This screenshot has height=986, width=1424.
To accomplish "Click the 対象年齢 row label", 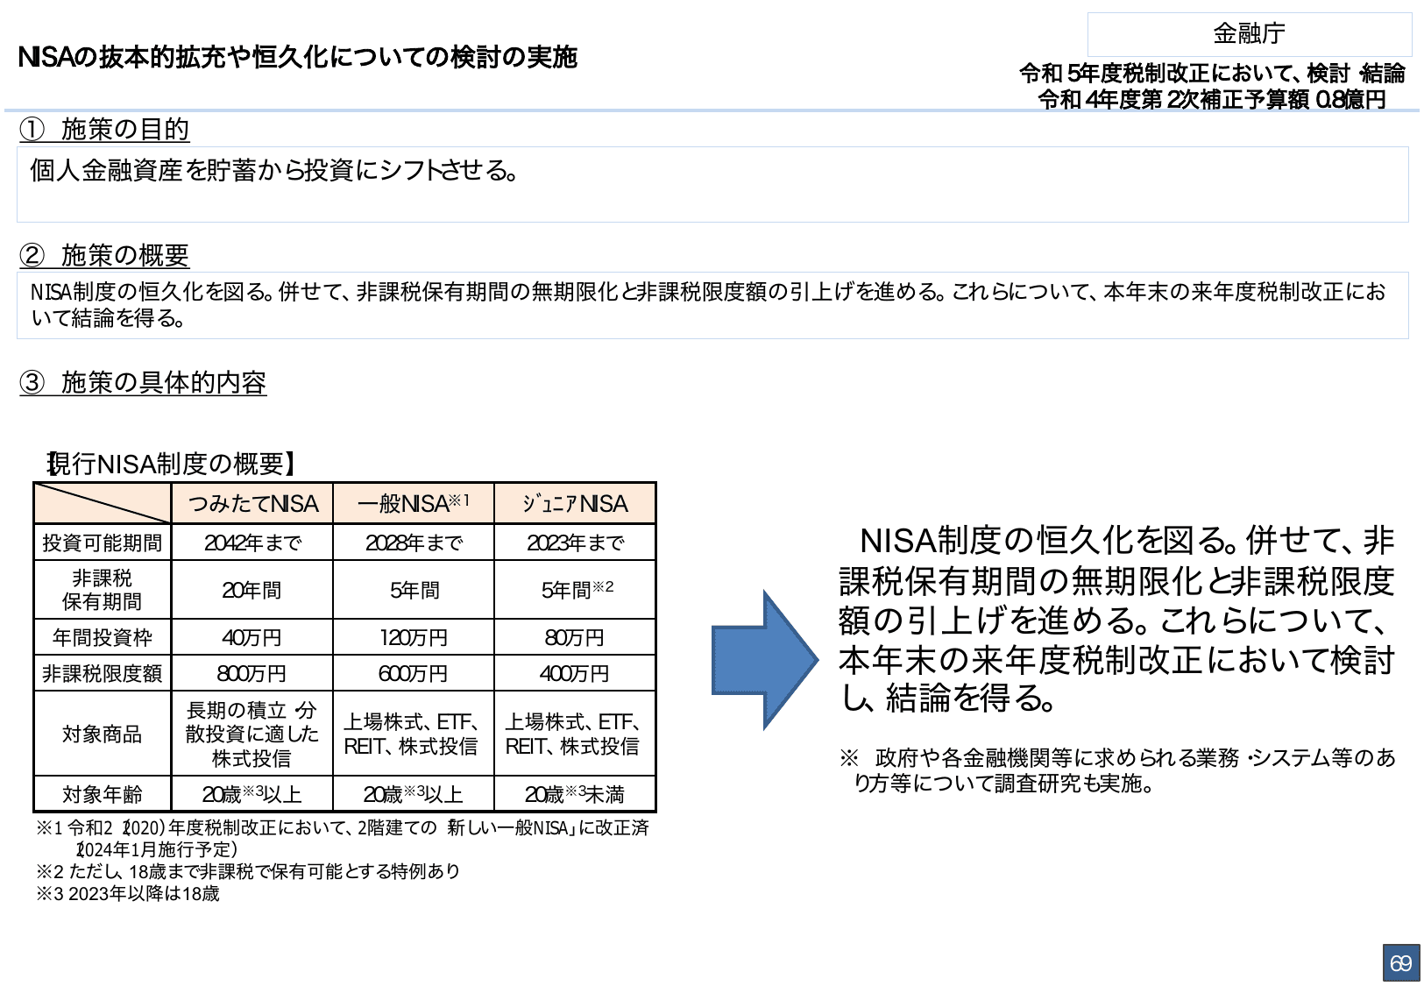I will [x=103, y=792].
